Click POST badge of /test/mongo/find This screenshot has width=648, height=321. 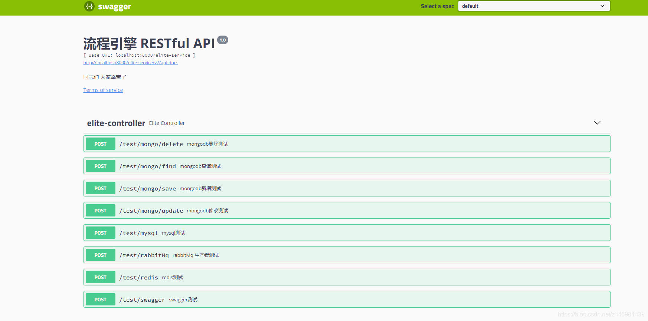101,166
